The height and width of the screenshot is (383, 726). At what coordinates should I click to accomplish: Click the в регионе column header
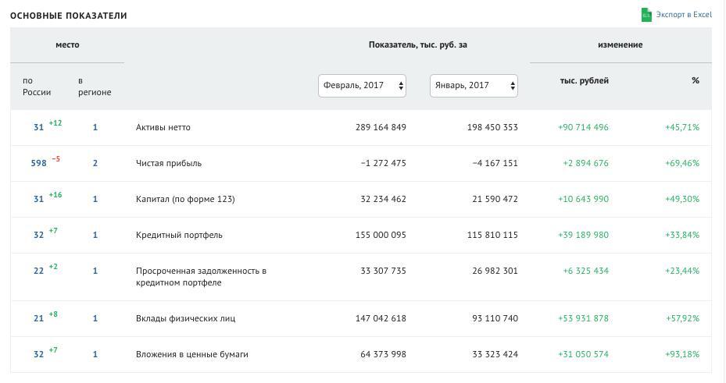(x=95, y=87)
